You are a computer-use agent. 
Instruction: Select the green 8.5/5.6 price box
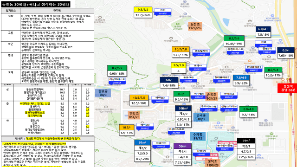[234, 38]
